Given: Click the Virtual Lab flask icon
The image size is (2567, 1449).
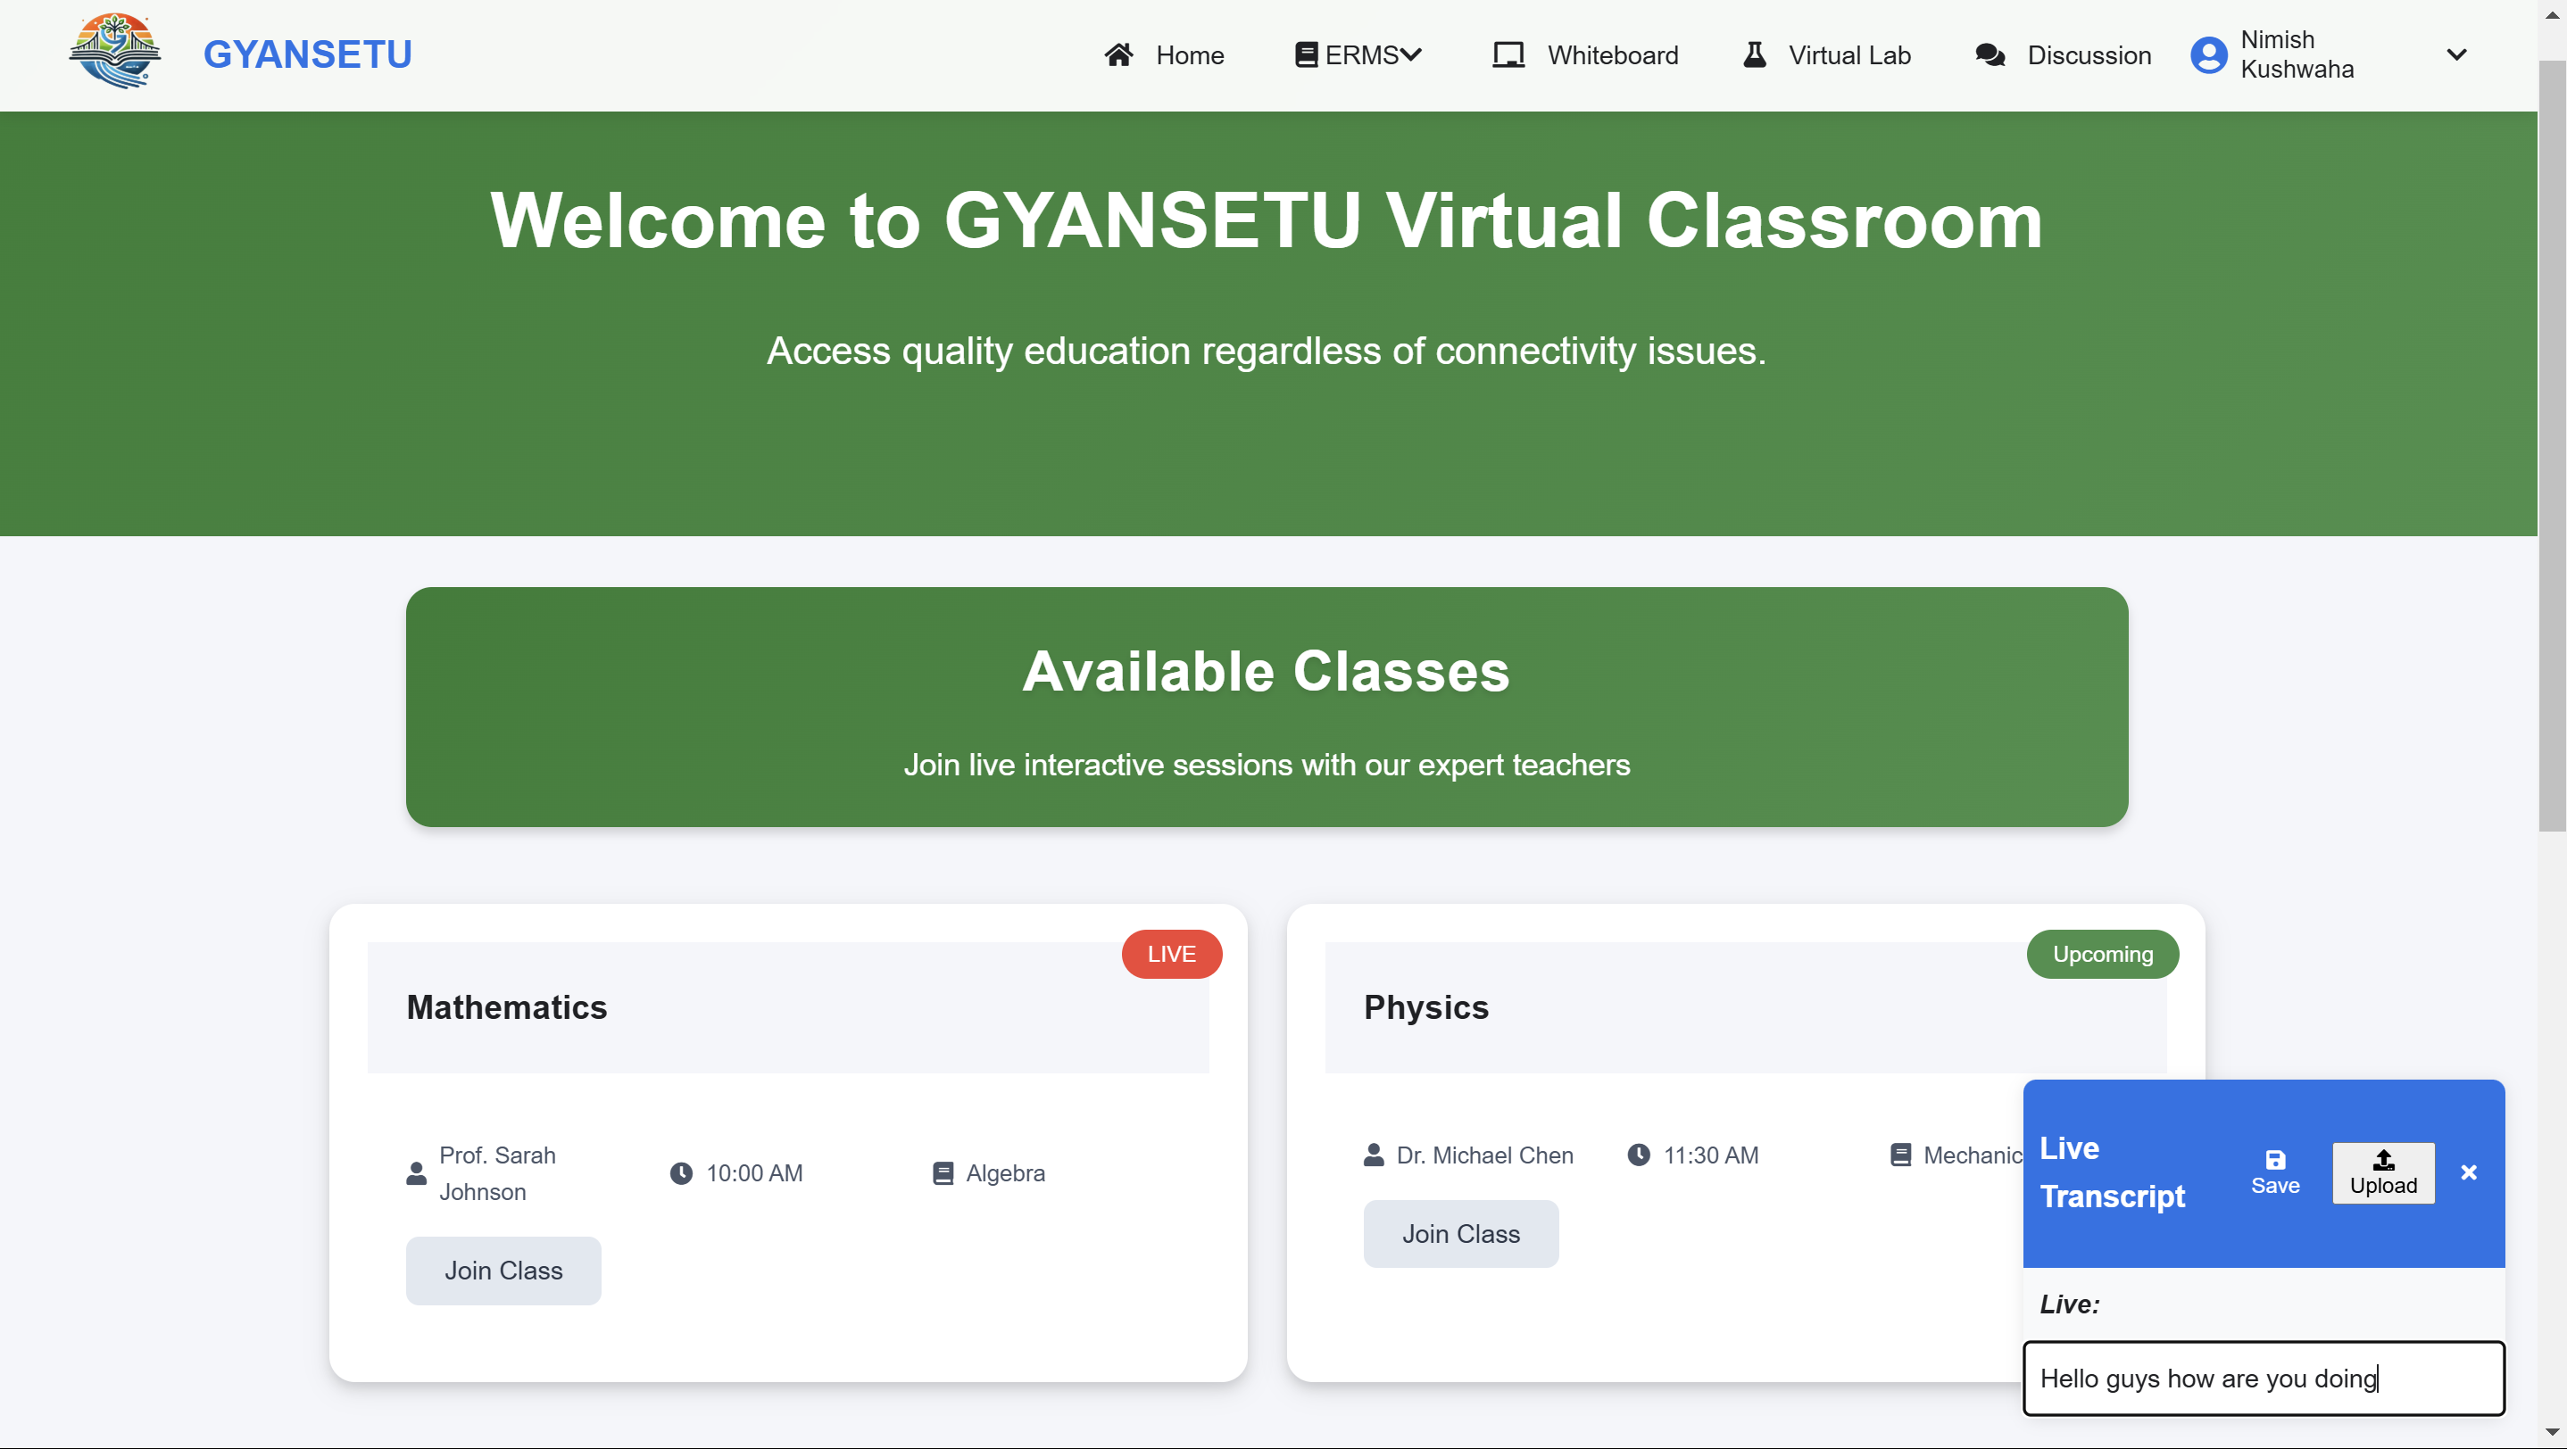Looking at the screenshot, I should pos(1754,54).
